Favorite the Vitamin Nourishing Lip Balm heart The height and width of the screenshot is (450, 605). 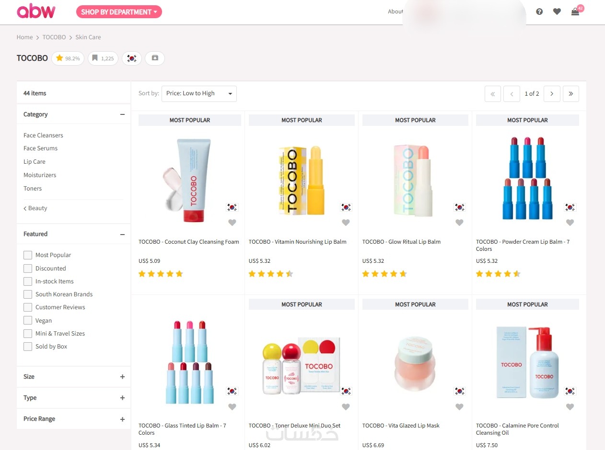[x=346, y=223]
